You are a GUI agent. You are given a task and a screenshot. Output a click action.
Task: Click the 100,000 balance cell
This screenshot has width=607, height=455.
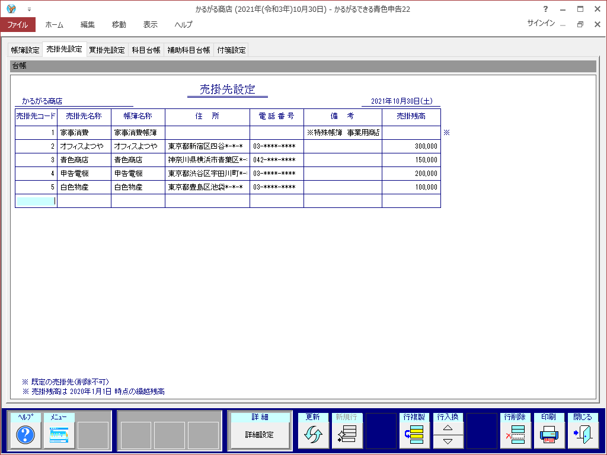(411, 187)
